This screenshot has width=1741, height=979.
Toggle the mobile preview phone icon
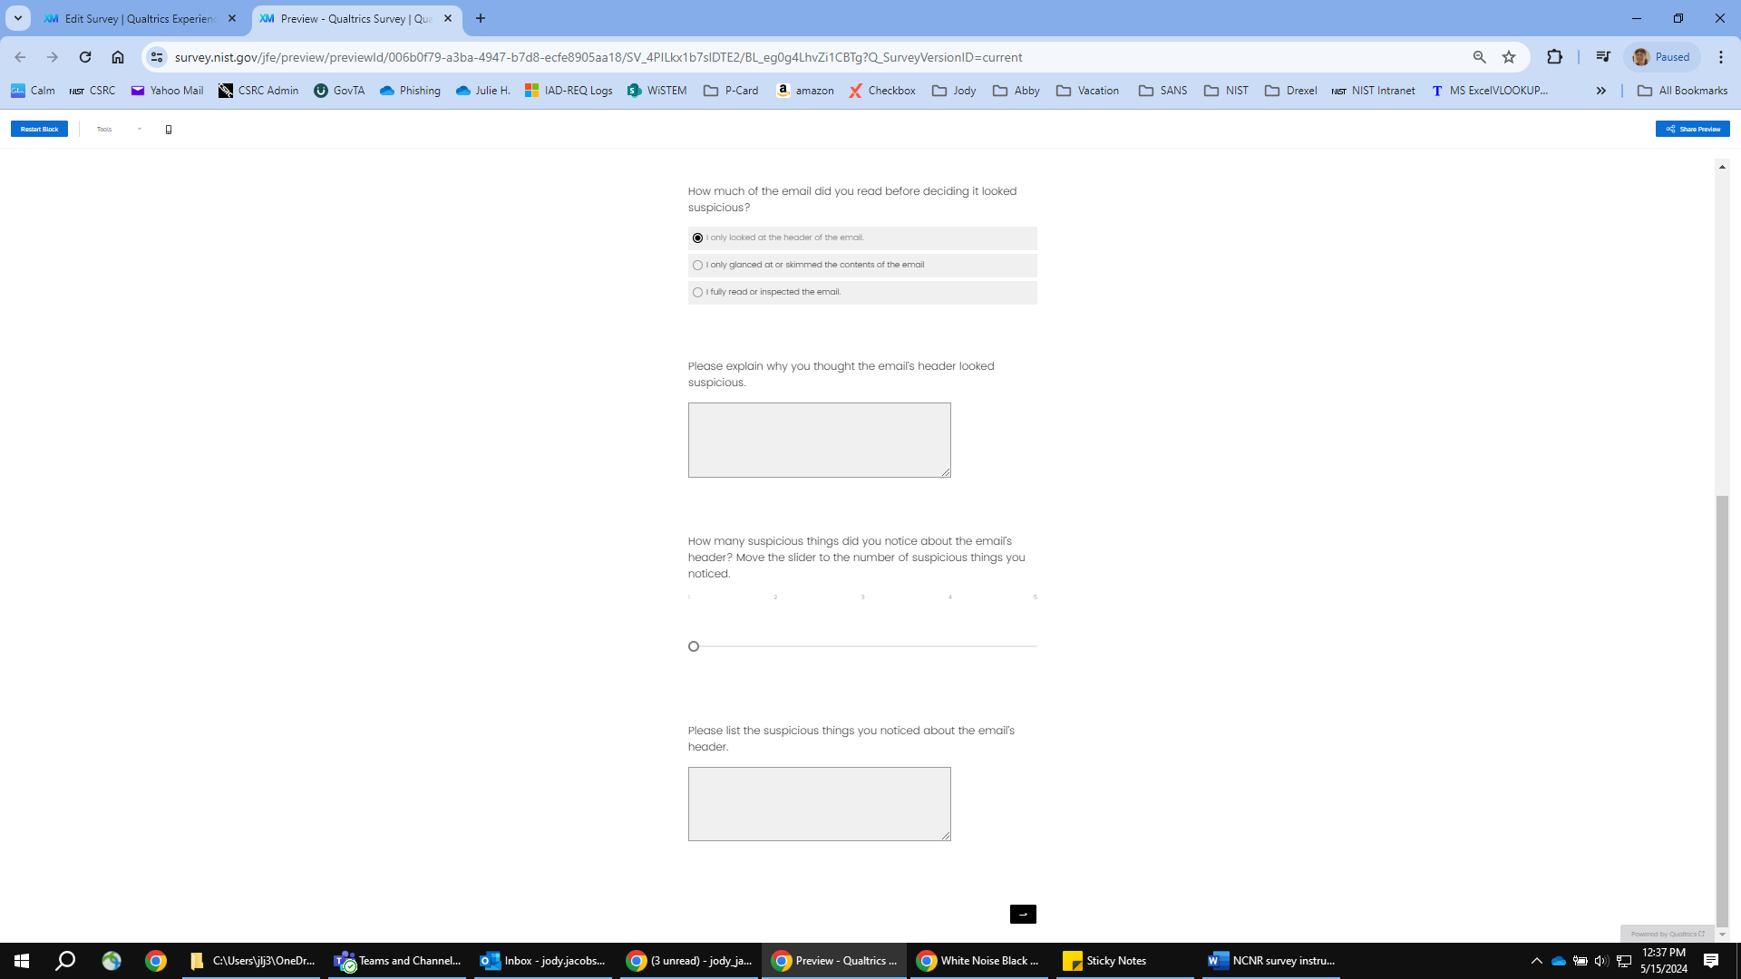[169, 130]
